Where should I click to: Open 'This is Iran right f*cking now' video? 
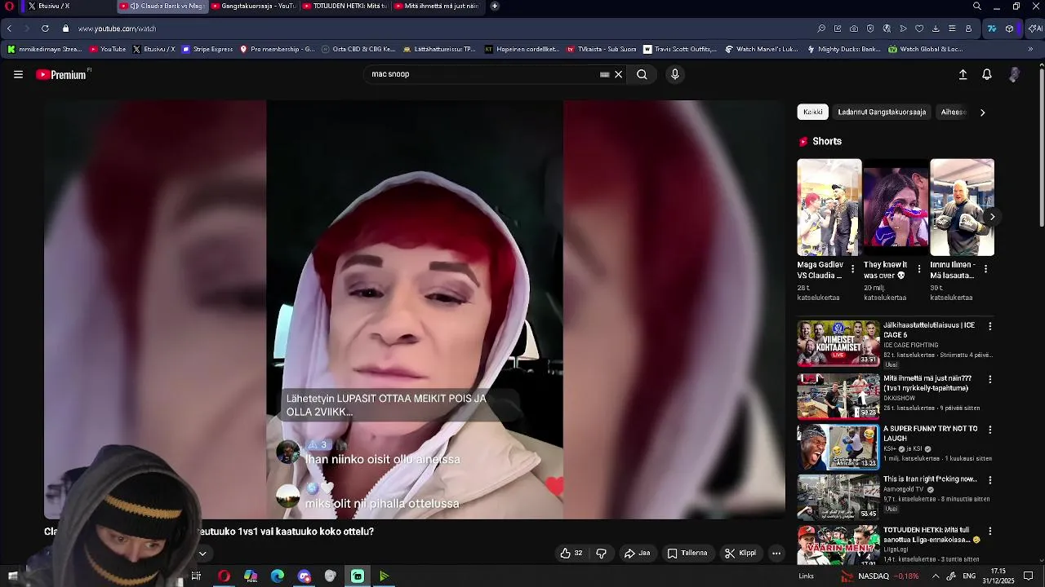coord(838,497)
